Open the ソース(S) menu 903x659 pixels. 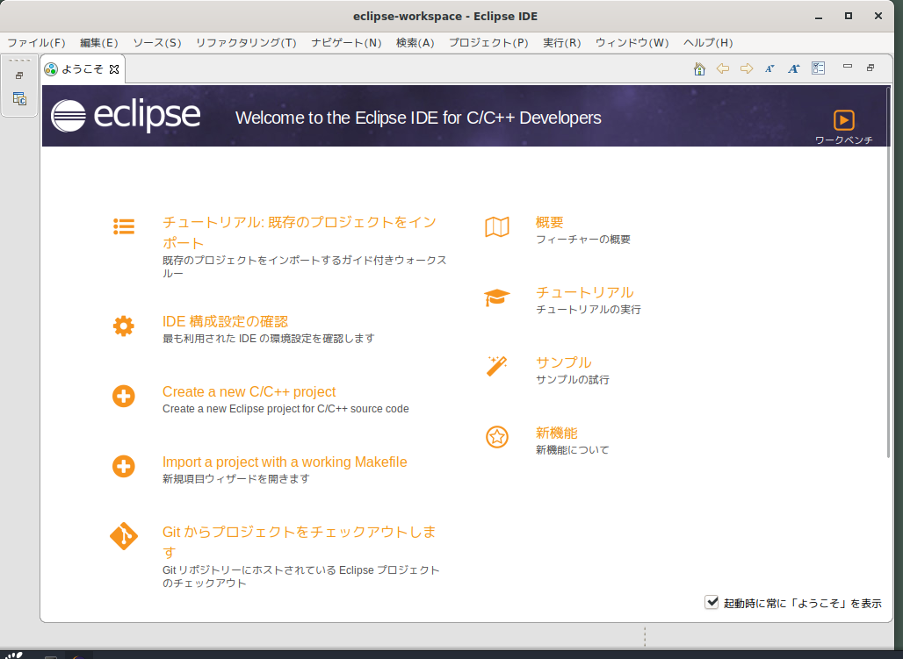tap(157, 43)
